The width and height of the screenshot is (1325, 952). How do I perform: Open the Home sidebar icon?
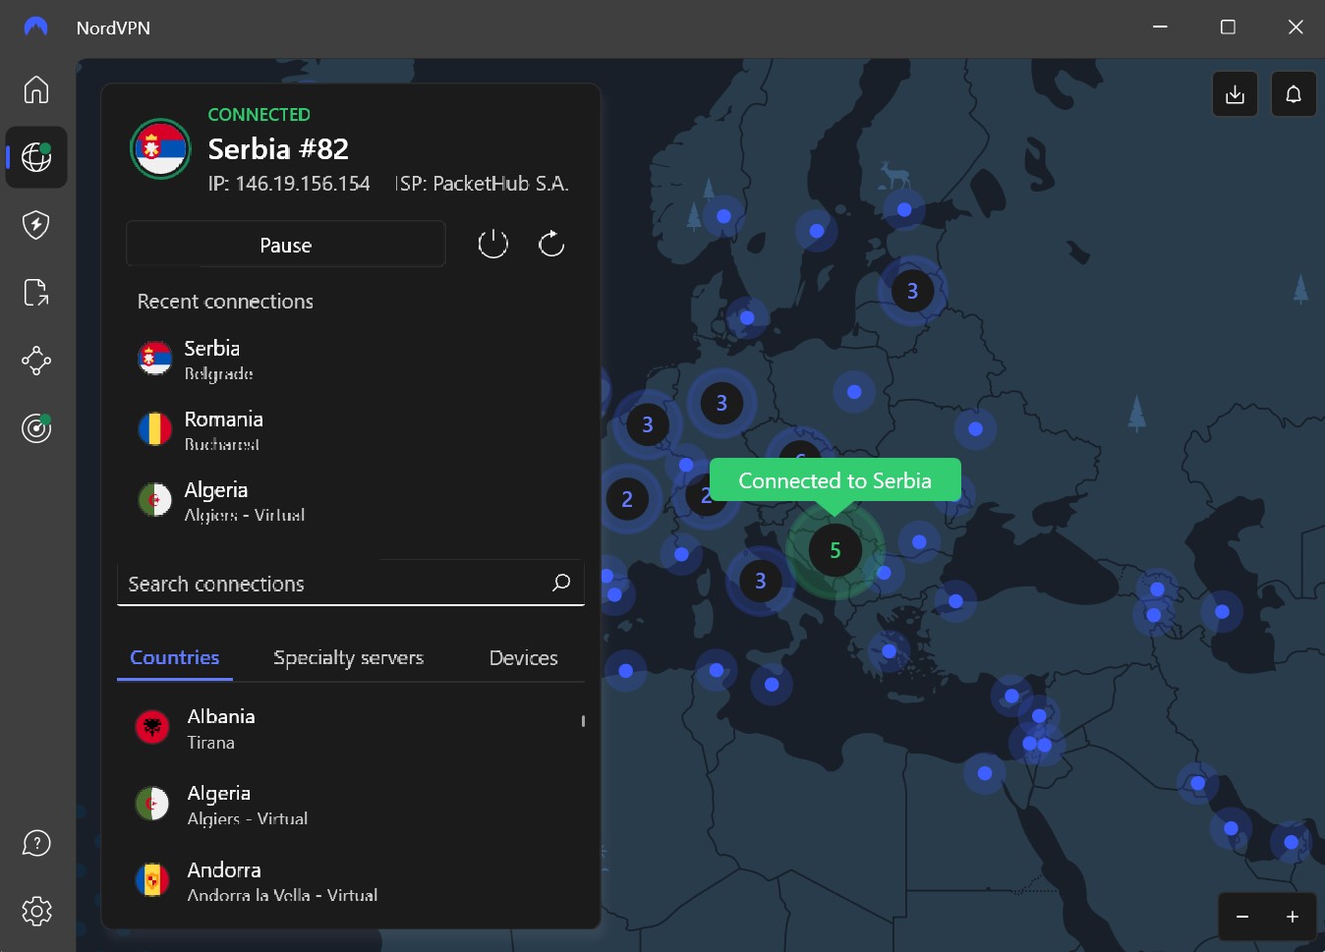coord(35,89)
